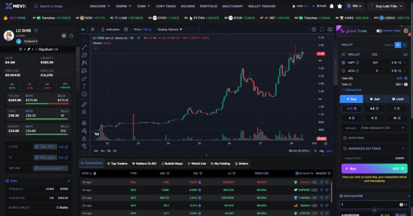
Task: Open favorites star in top bar
Action: [340, 6]
